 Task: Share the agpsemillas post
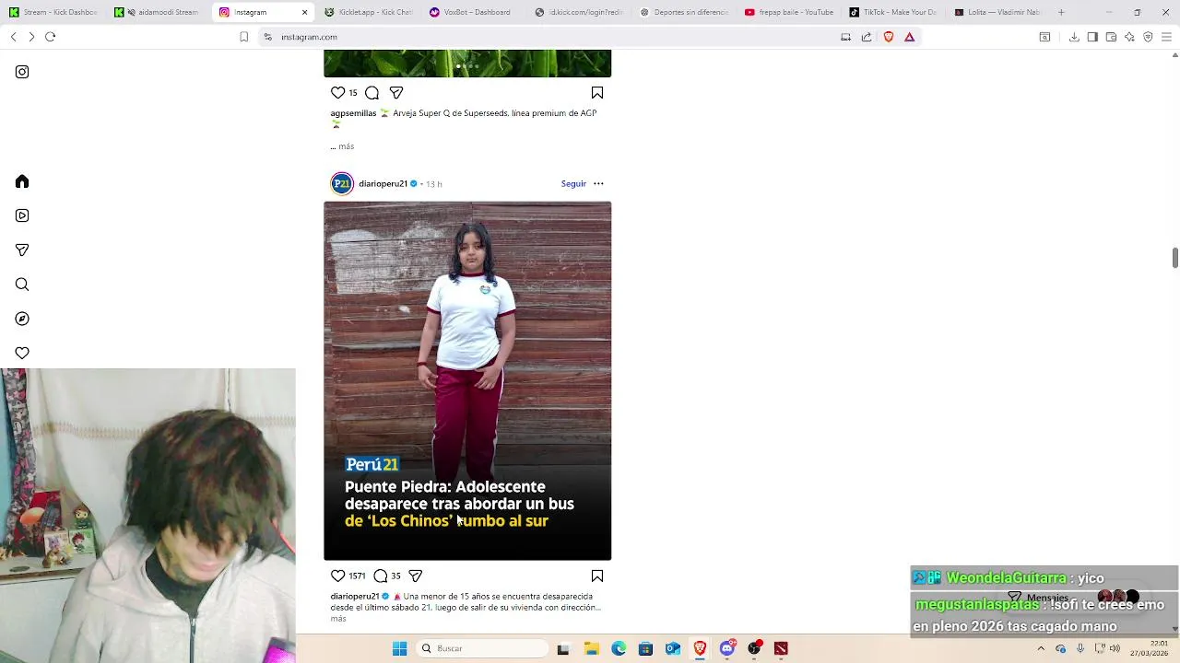(x=396, y=92)
